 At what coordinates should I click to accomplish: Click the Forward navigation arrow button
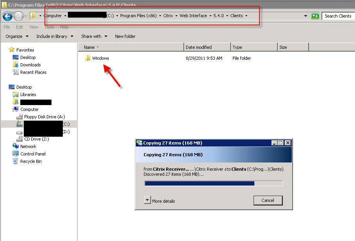coord(18,16)
